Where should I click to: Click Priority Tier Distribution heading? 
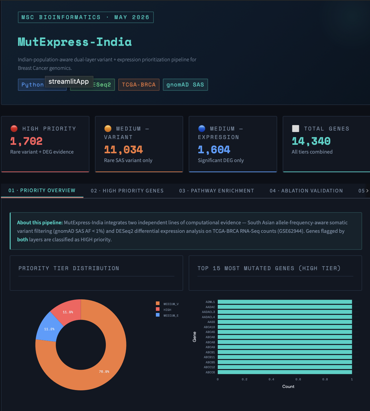click(69, 268)
